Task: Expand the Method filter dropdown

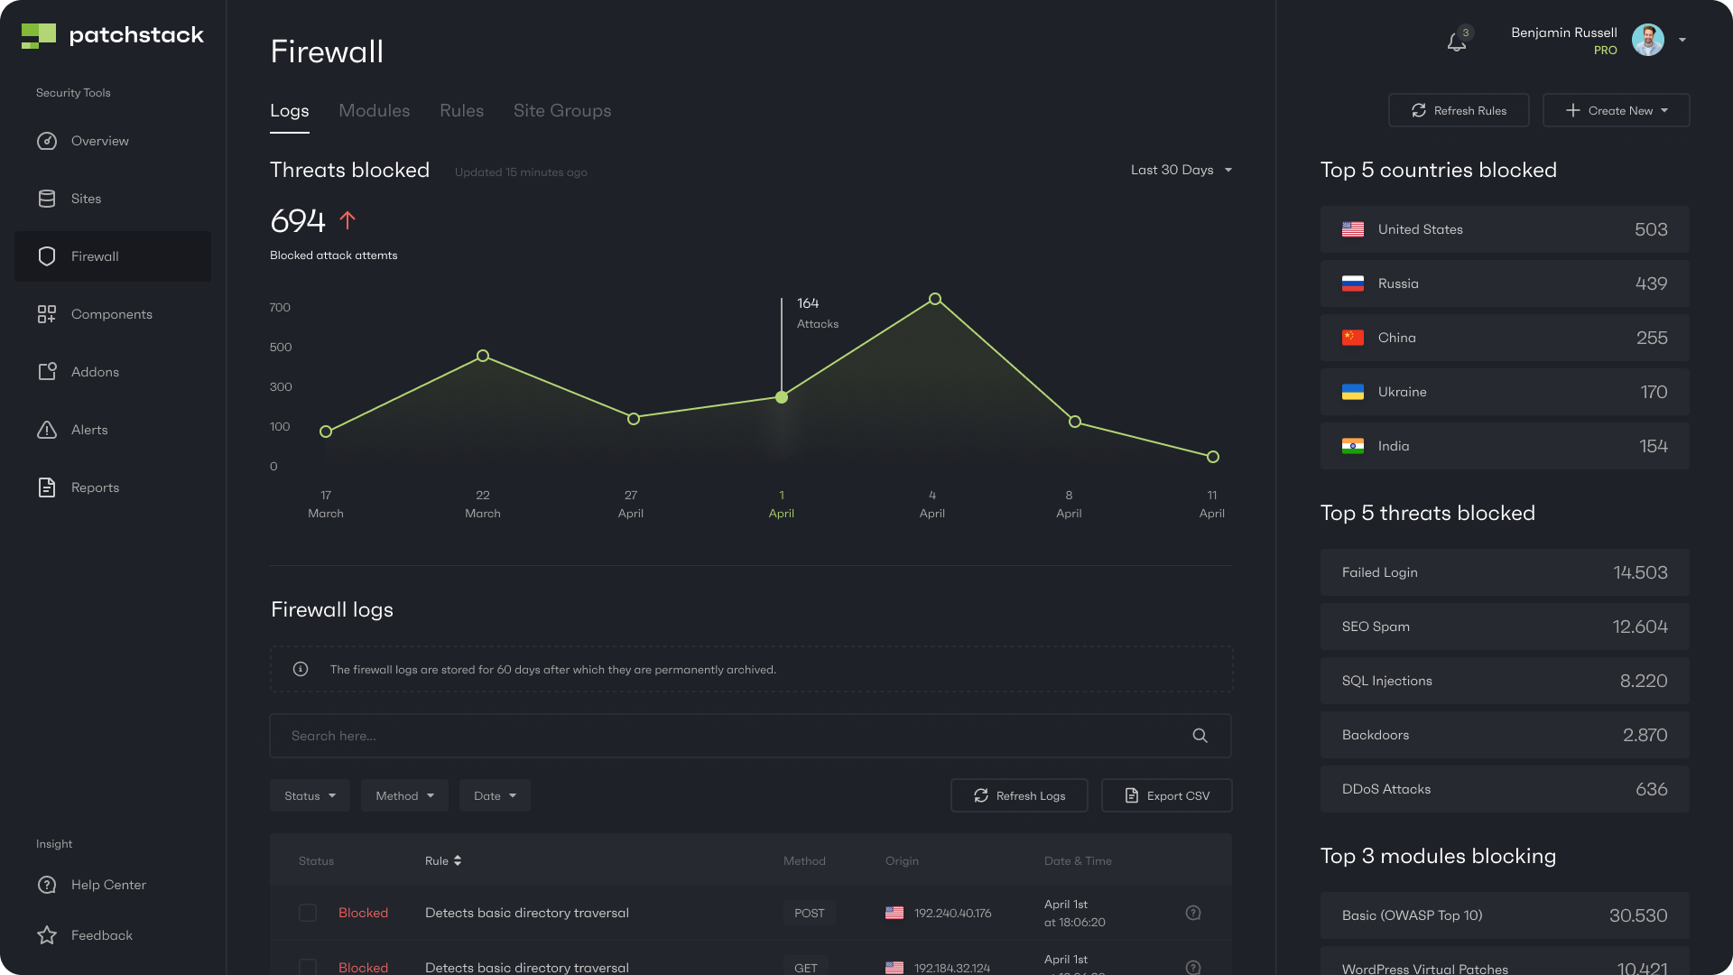Action: point(404,795)
